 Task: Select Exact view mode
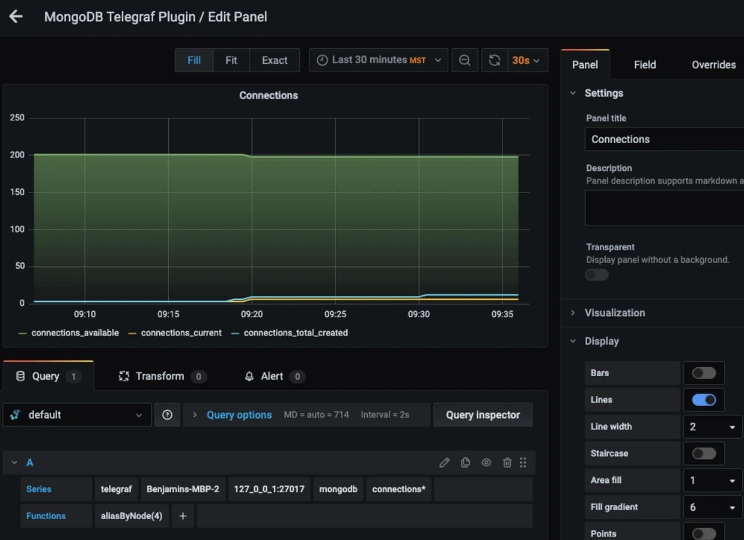tap(274, 60)
